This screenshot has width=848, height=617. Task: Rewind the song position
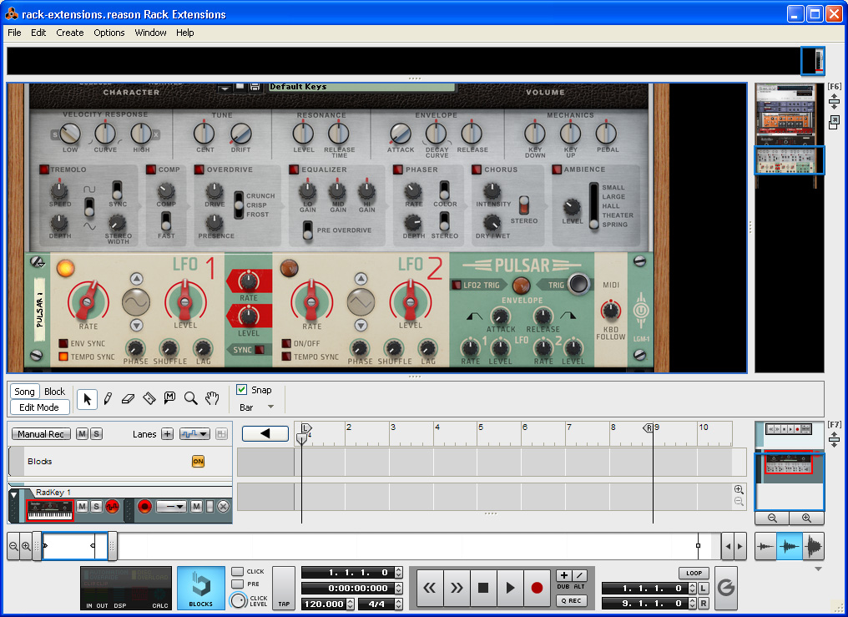(x=430, y=588)
